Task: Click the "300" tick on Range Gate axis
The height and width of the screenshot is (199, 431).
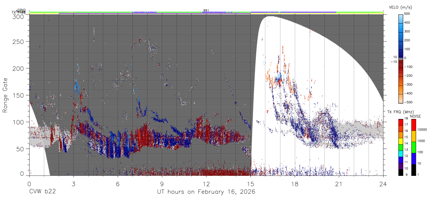Action: (x=19, y=16)
